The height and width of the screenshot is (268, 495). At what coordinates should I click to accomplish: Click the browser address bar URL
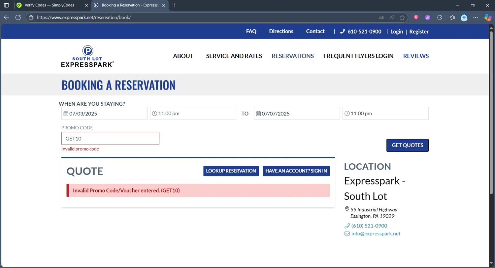(83, 17)
